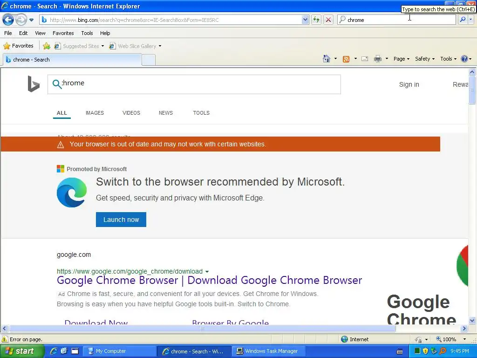The image size is (477, 358).
Task: Expand the Web Slice Gallery dropdown arrow
Action: (160, 46)
